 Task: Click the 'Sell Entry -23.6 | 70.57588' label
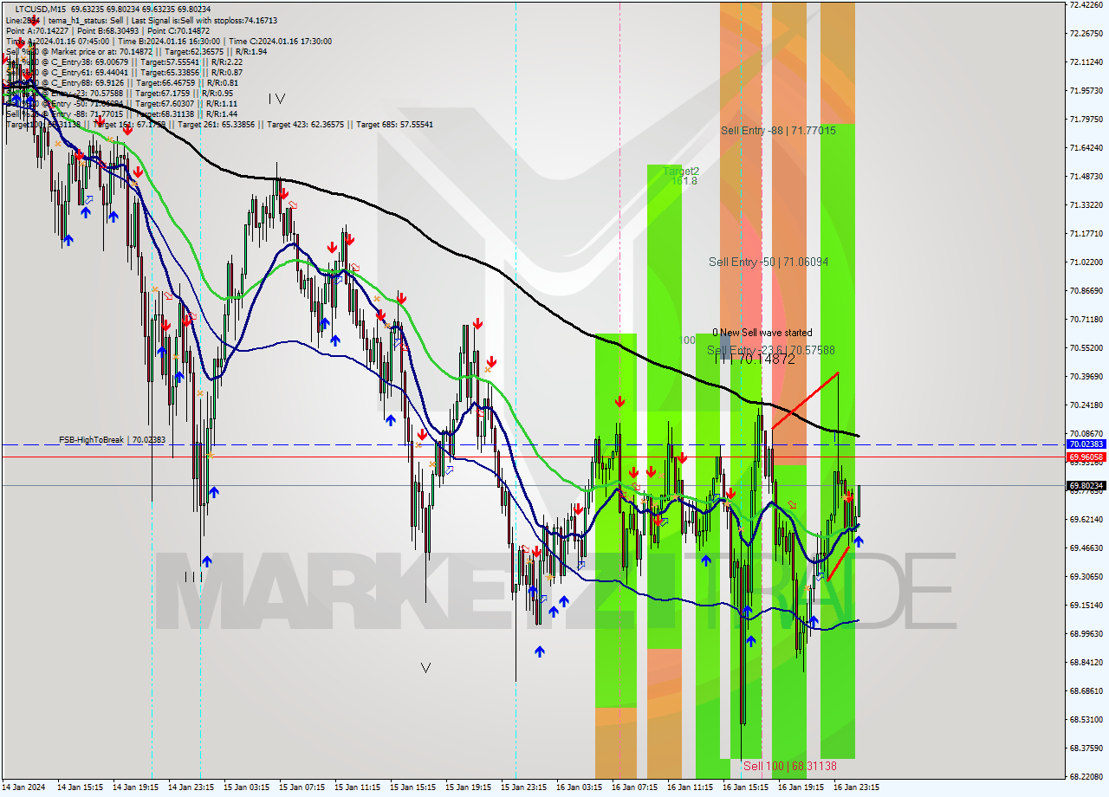771,350
